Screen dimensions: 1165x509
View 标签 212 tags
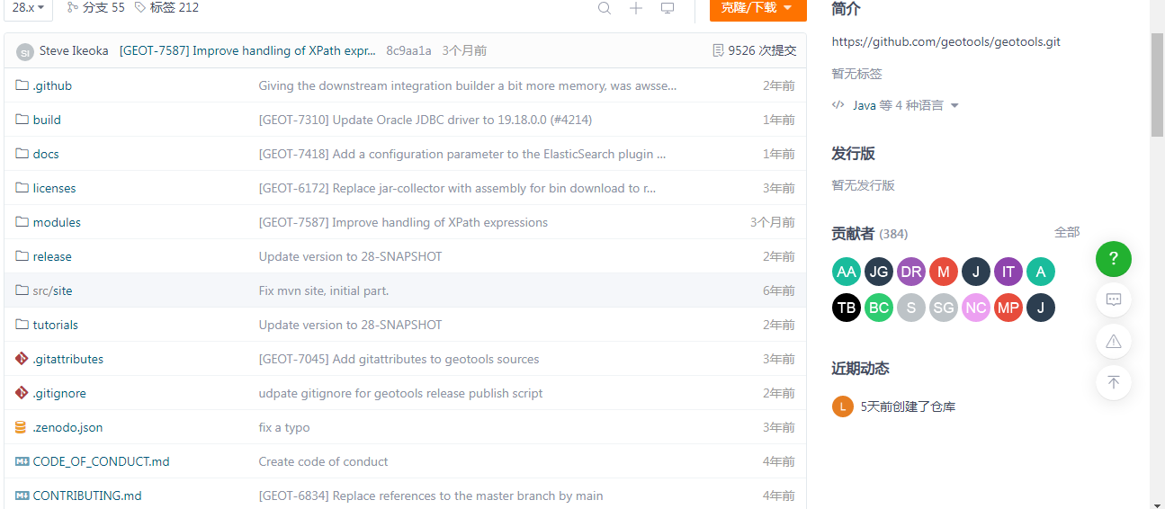(x=167, y=7)
